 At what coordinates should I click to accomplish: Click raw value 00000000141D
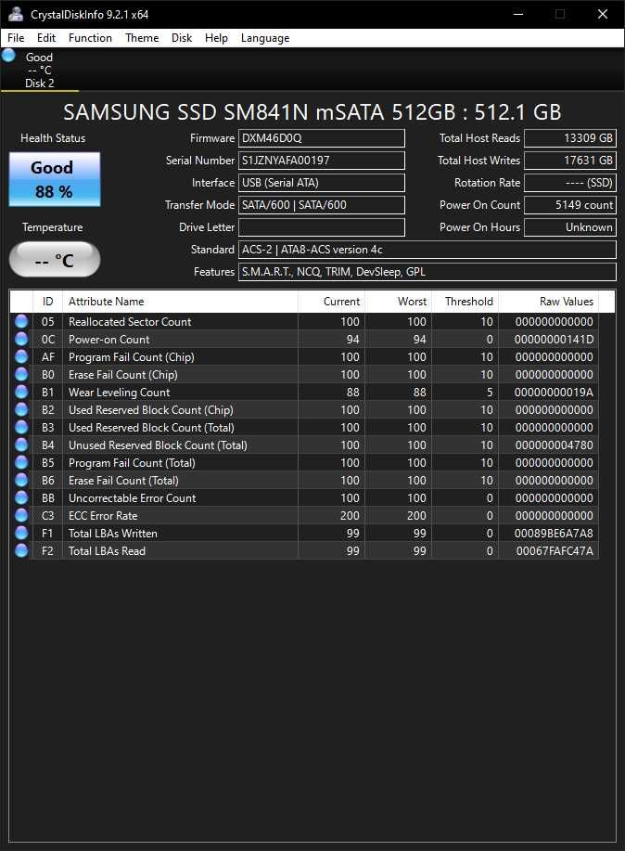554,340
